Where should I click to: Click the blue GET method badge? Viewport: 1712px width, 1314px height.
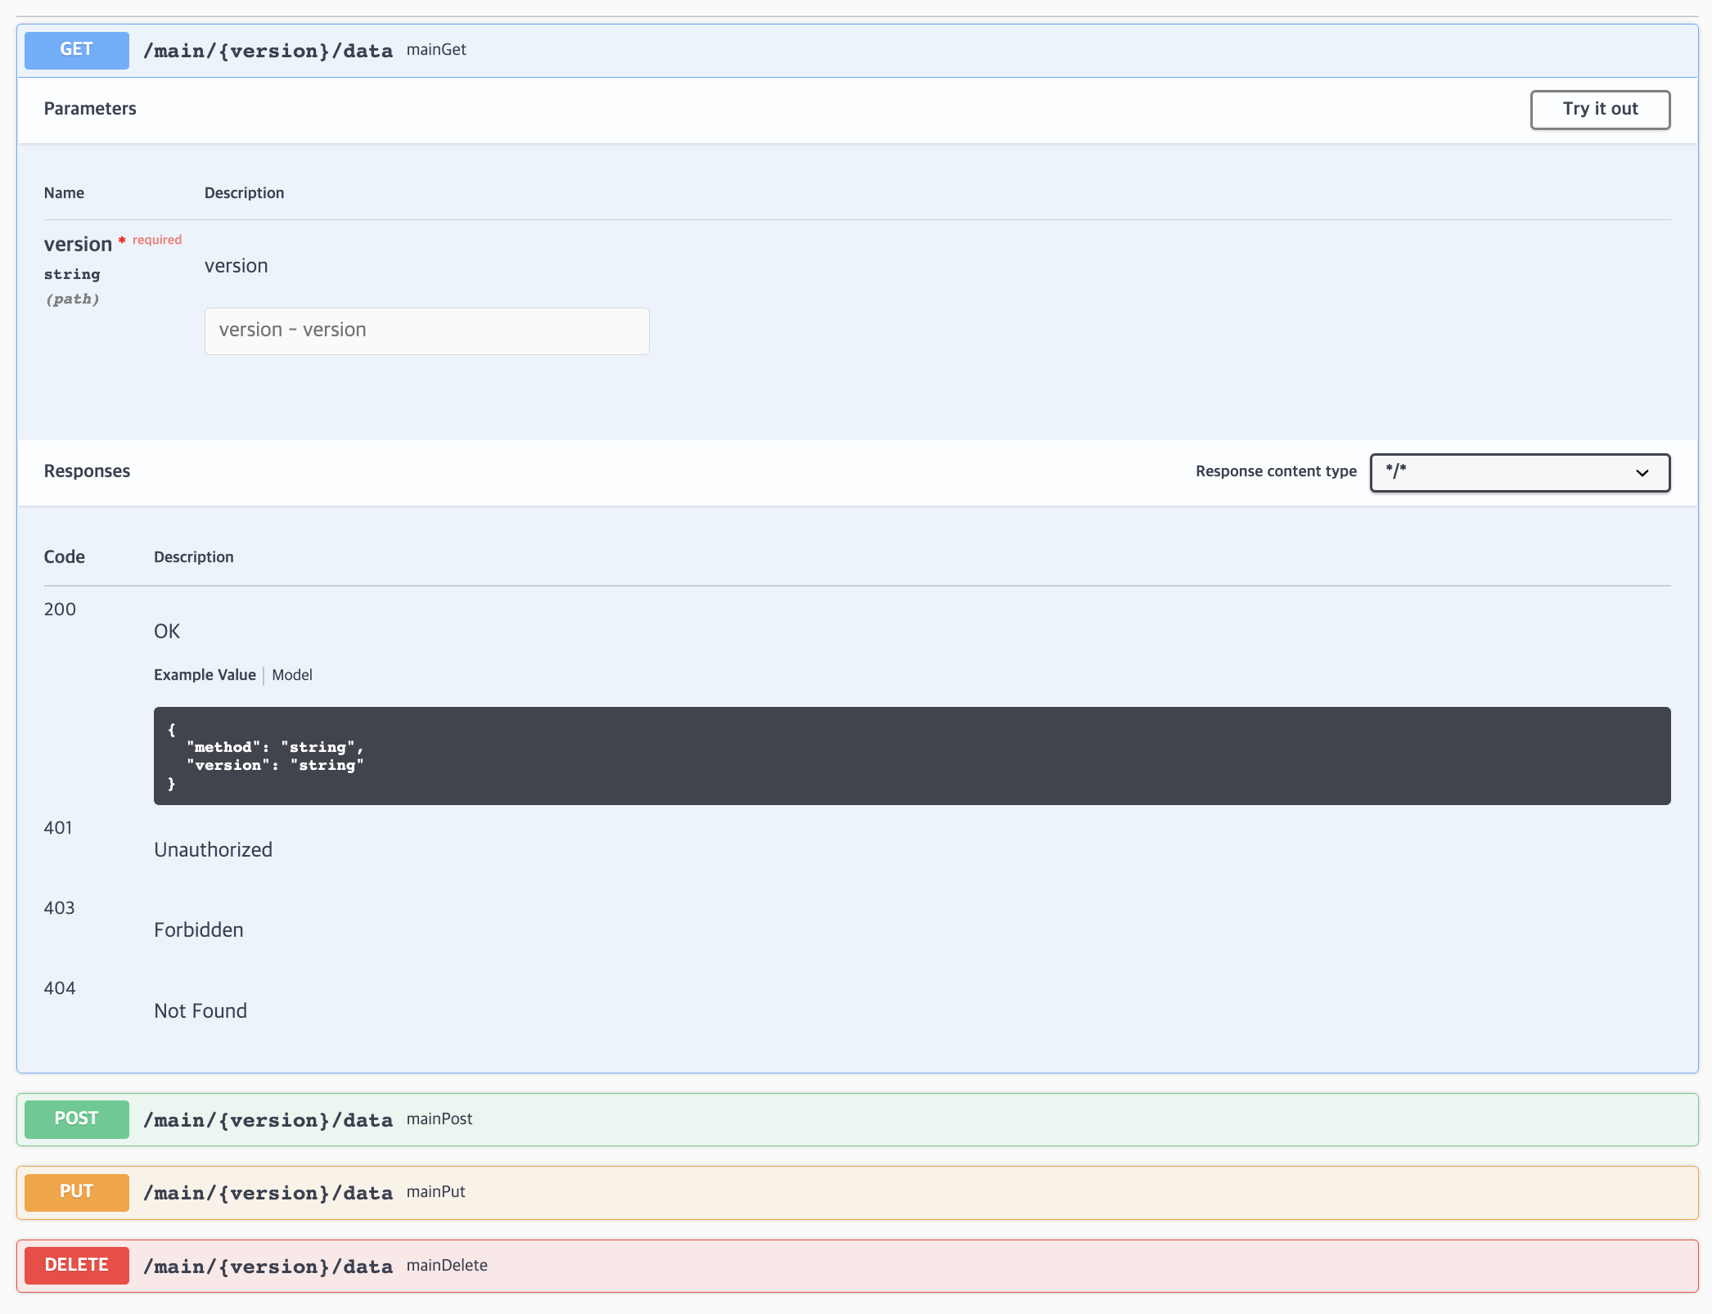pyautogui.click(x=76, y=50)
